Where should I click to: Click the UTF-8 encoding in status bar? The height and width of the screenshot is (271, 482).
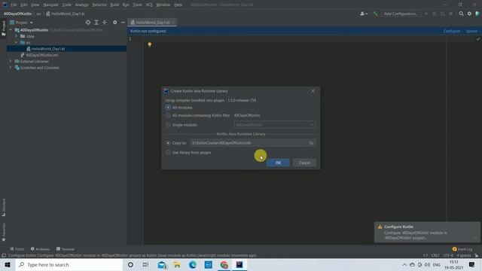pos(448,255)
